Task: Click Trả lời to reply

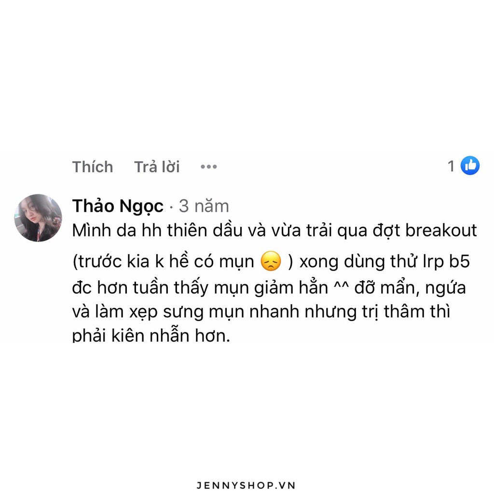Action: [157, 166]
